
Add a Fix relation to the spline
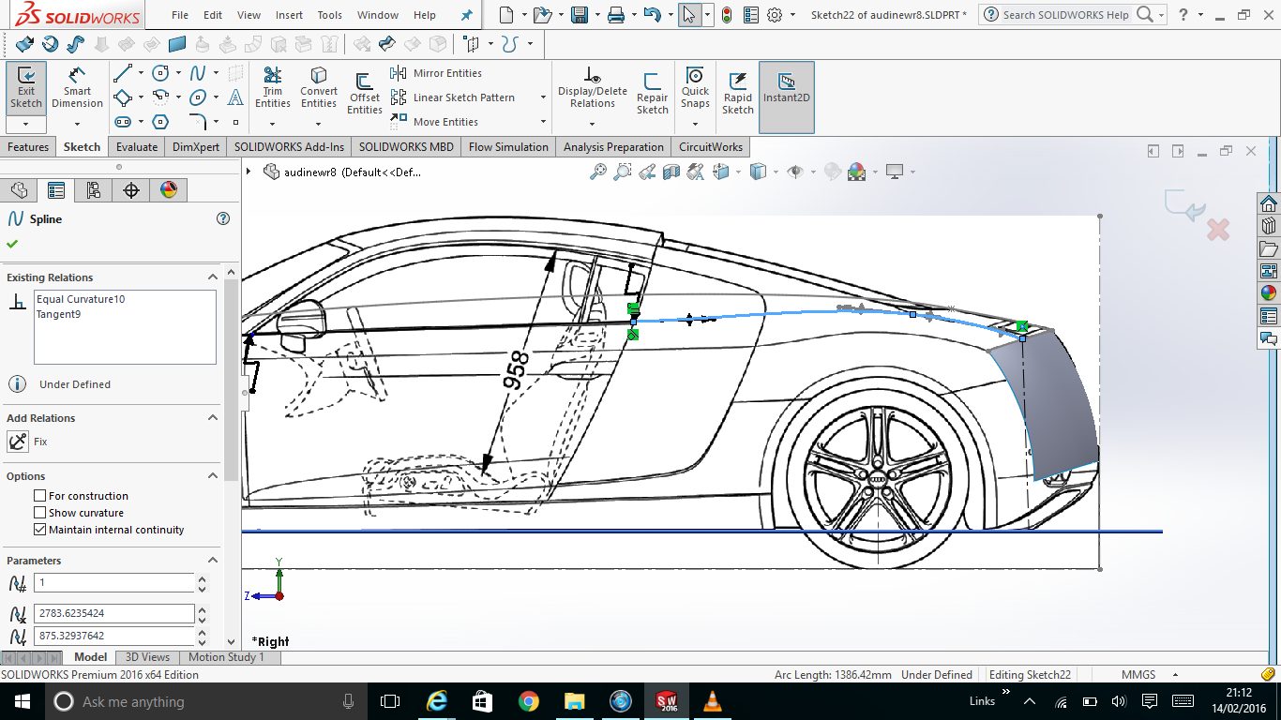click(x=17, y=441)
